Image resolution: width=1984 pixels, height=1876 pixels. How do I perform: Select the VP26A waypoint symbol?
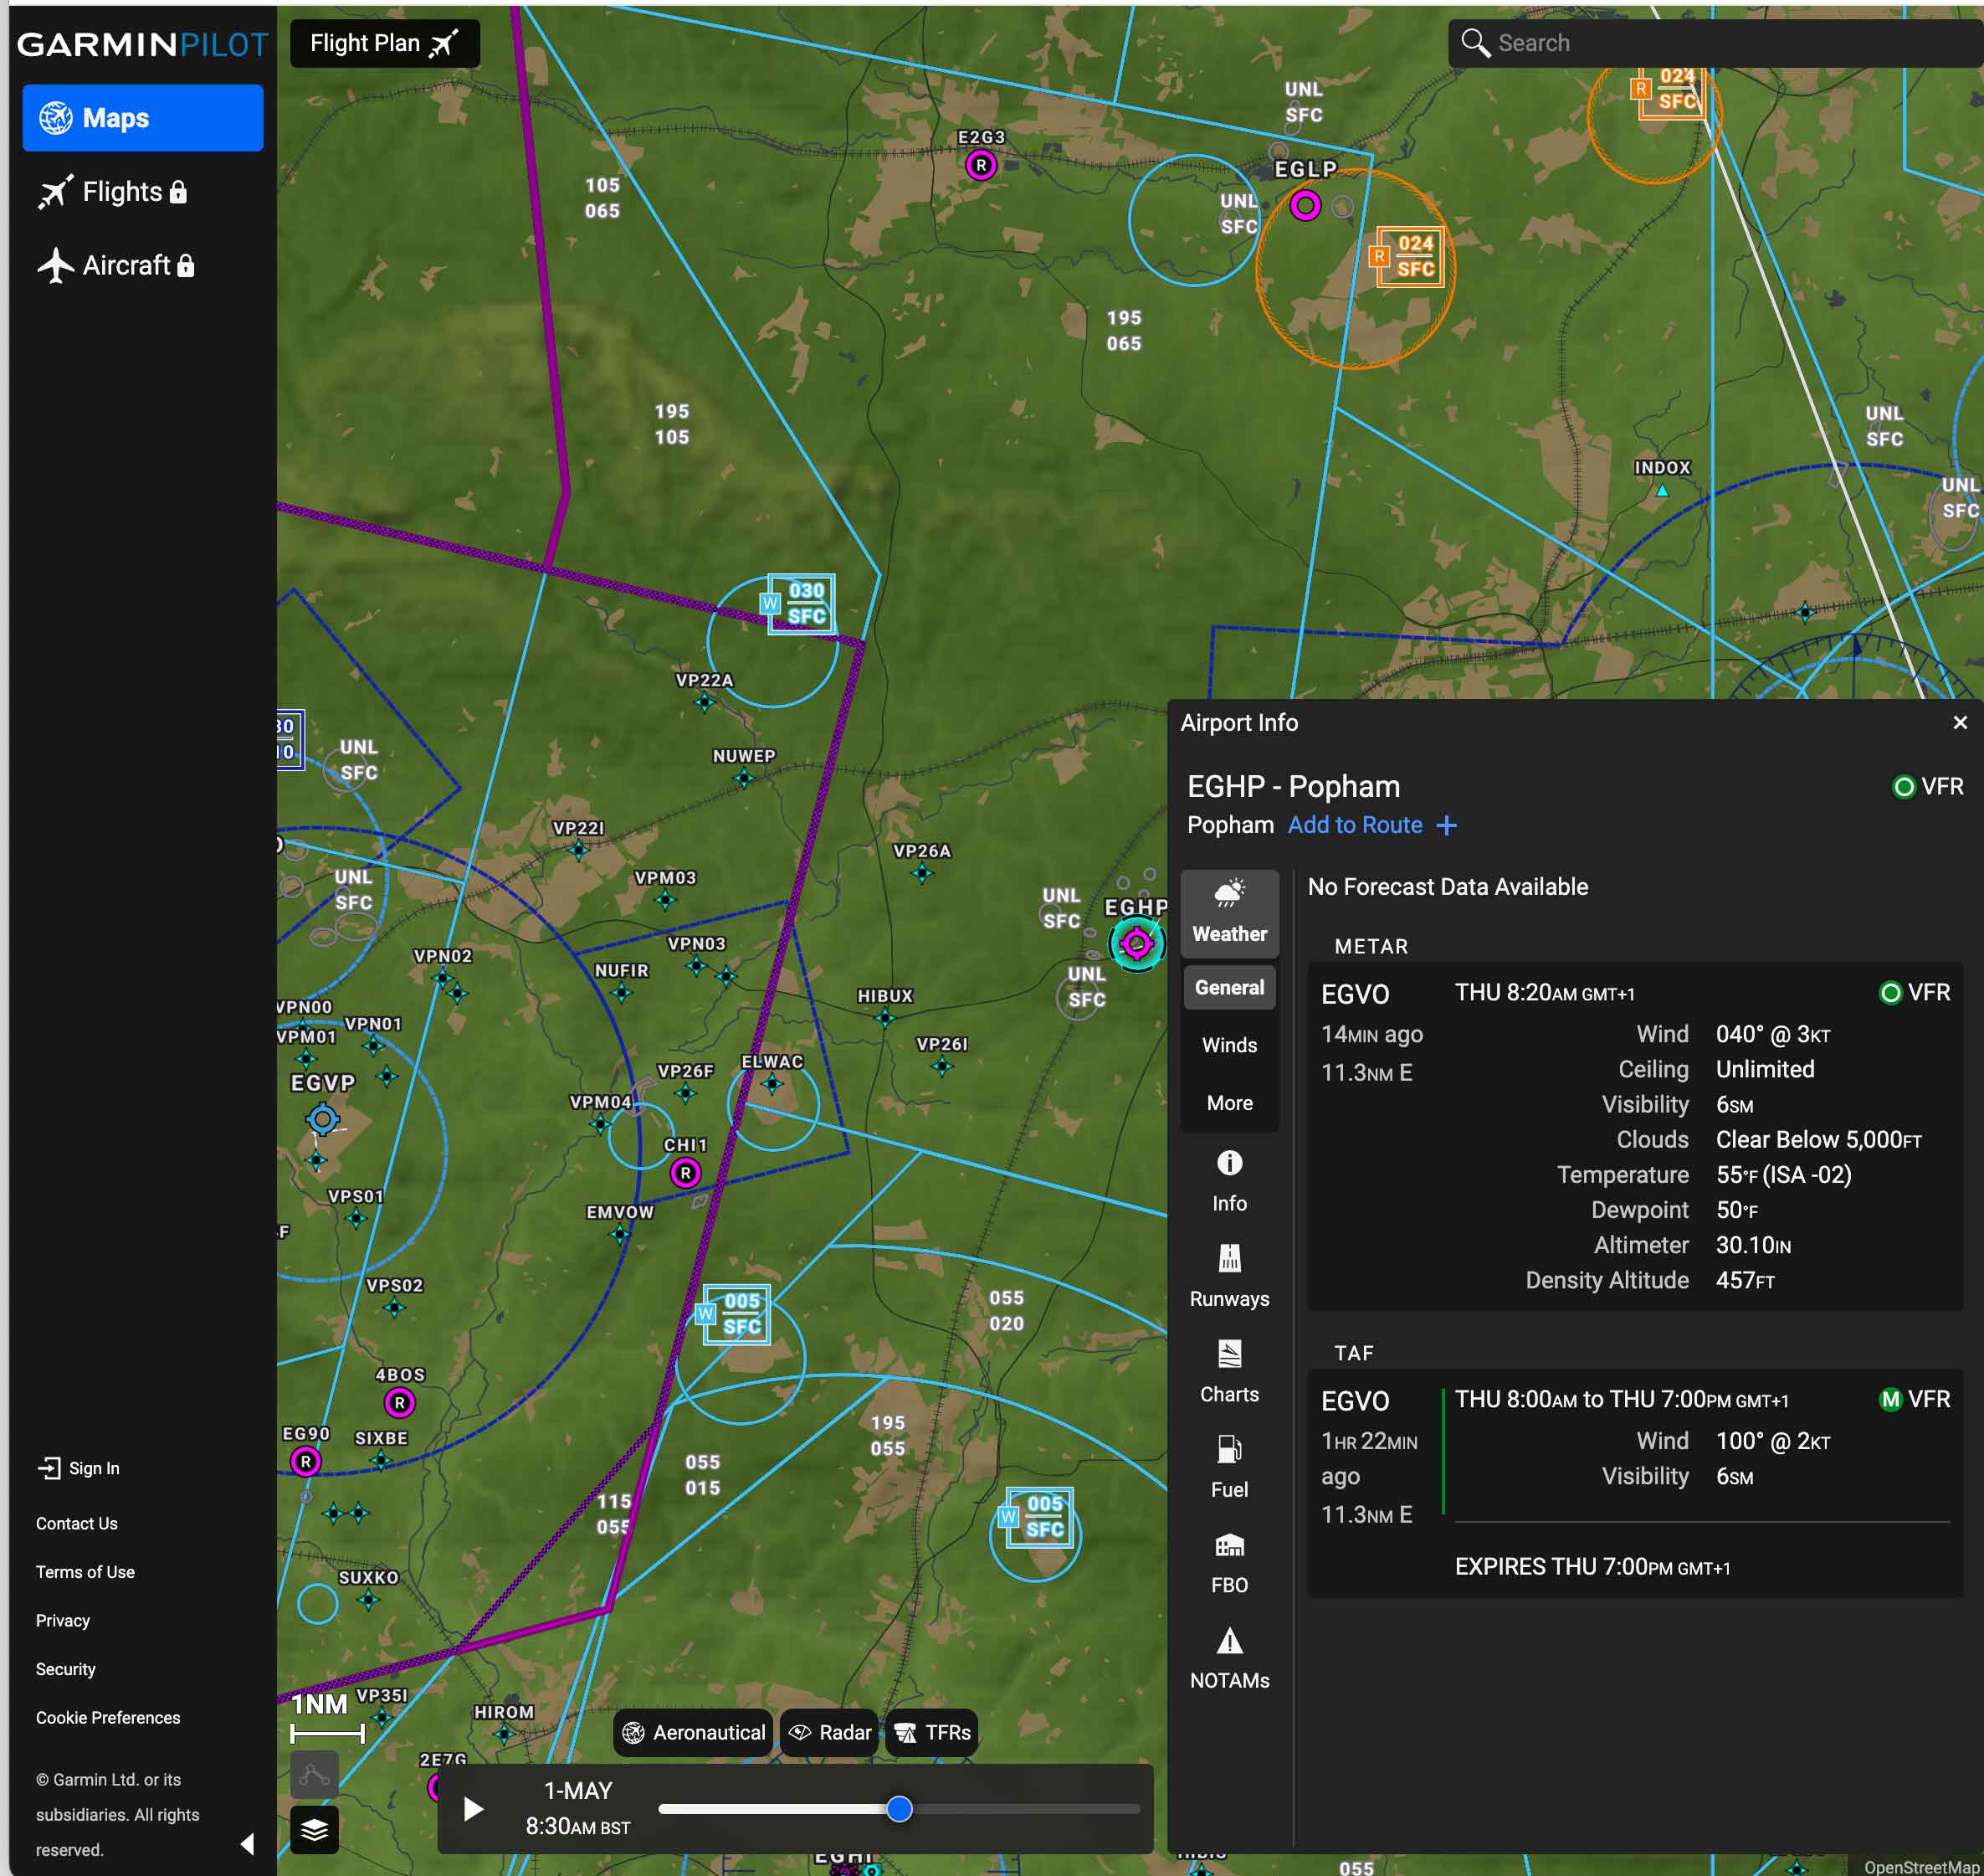[921, 873]
